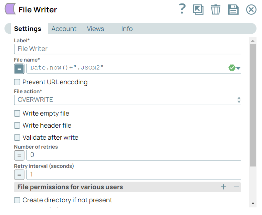Expand the File name suggestions arrow

pos(238,68)
